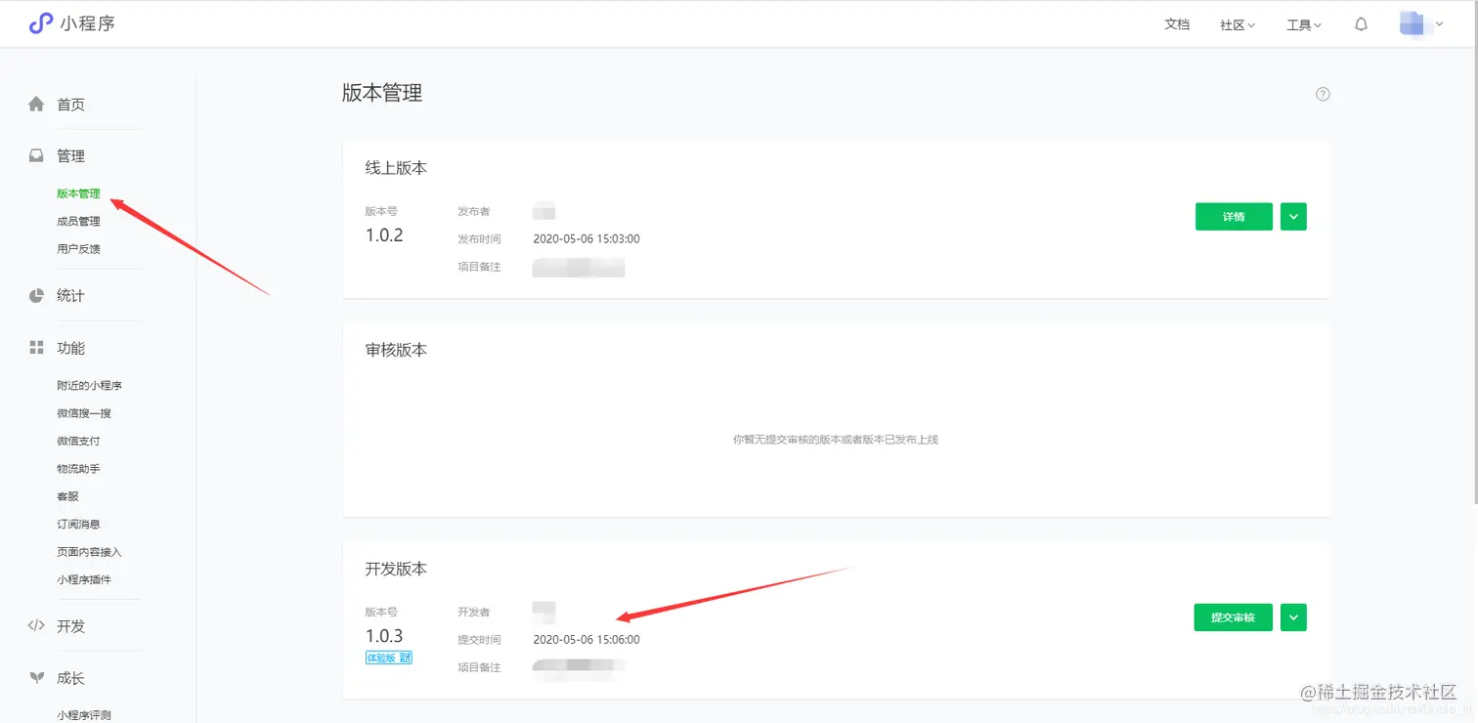Click 功能 section label in sidebar
Viewport: 1478px width, 723px height.
point(70,348)
